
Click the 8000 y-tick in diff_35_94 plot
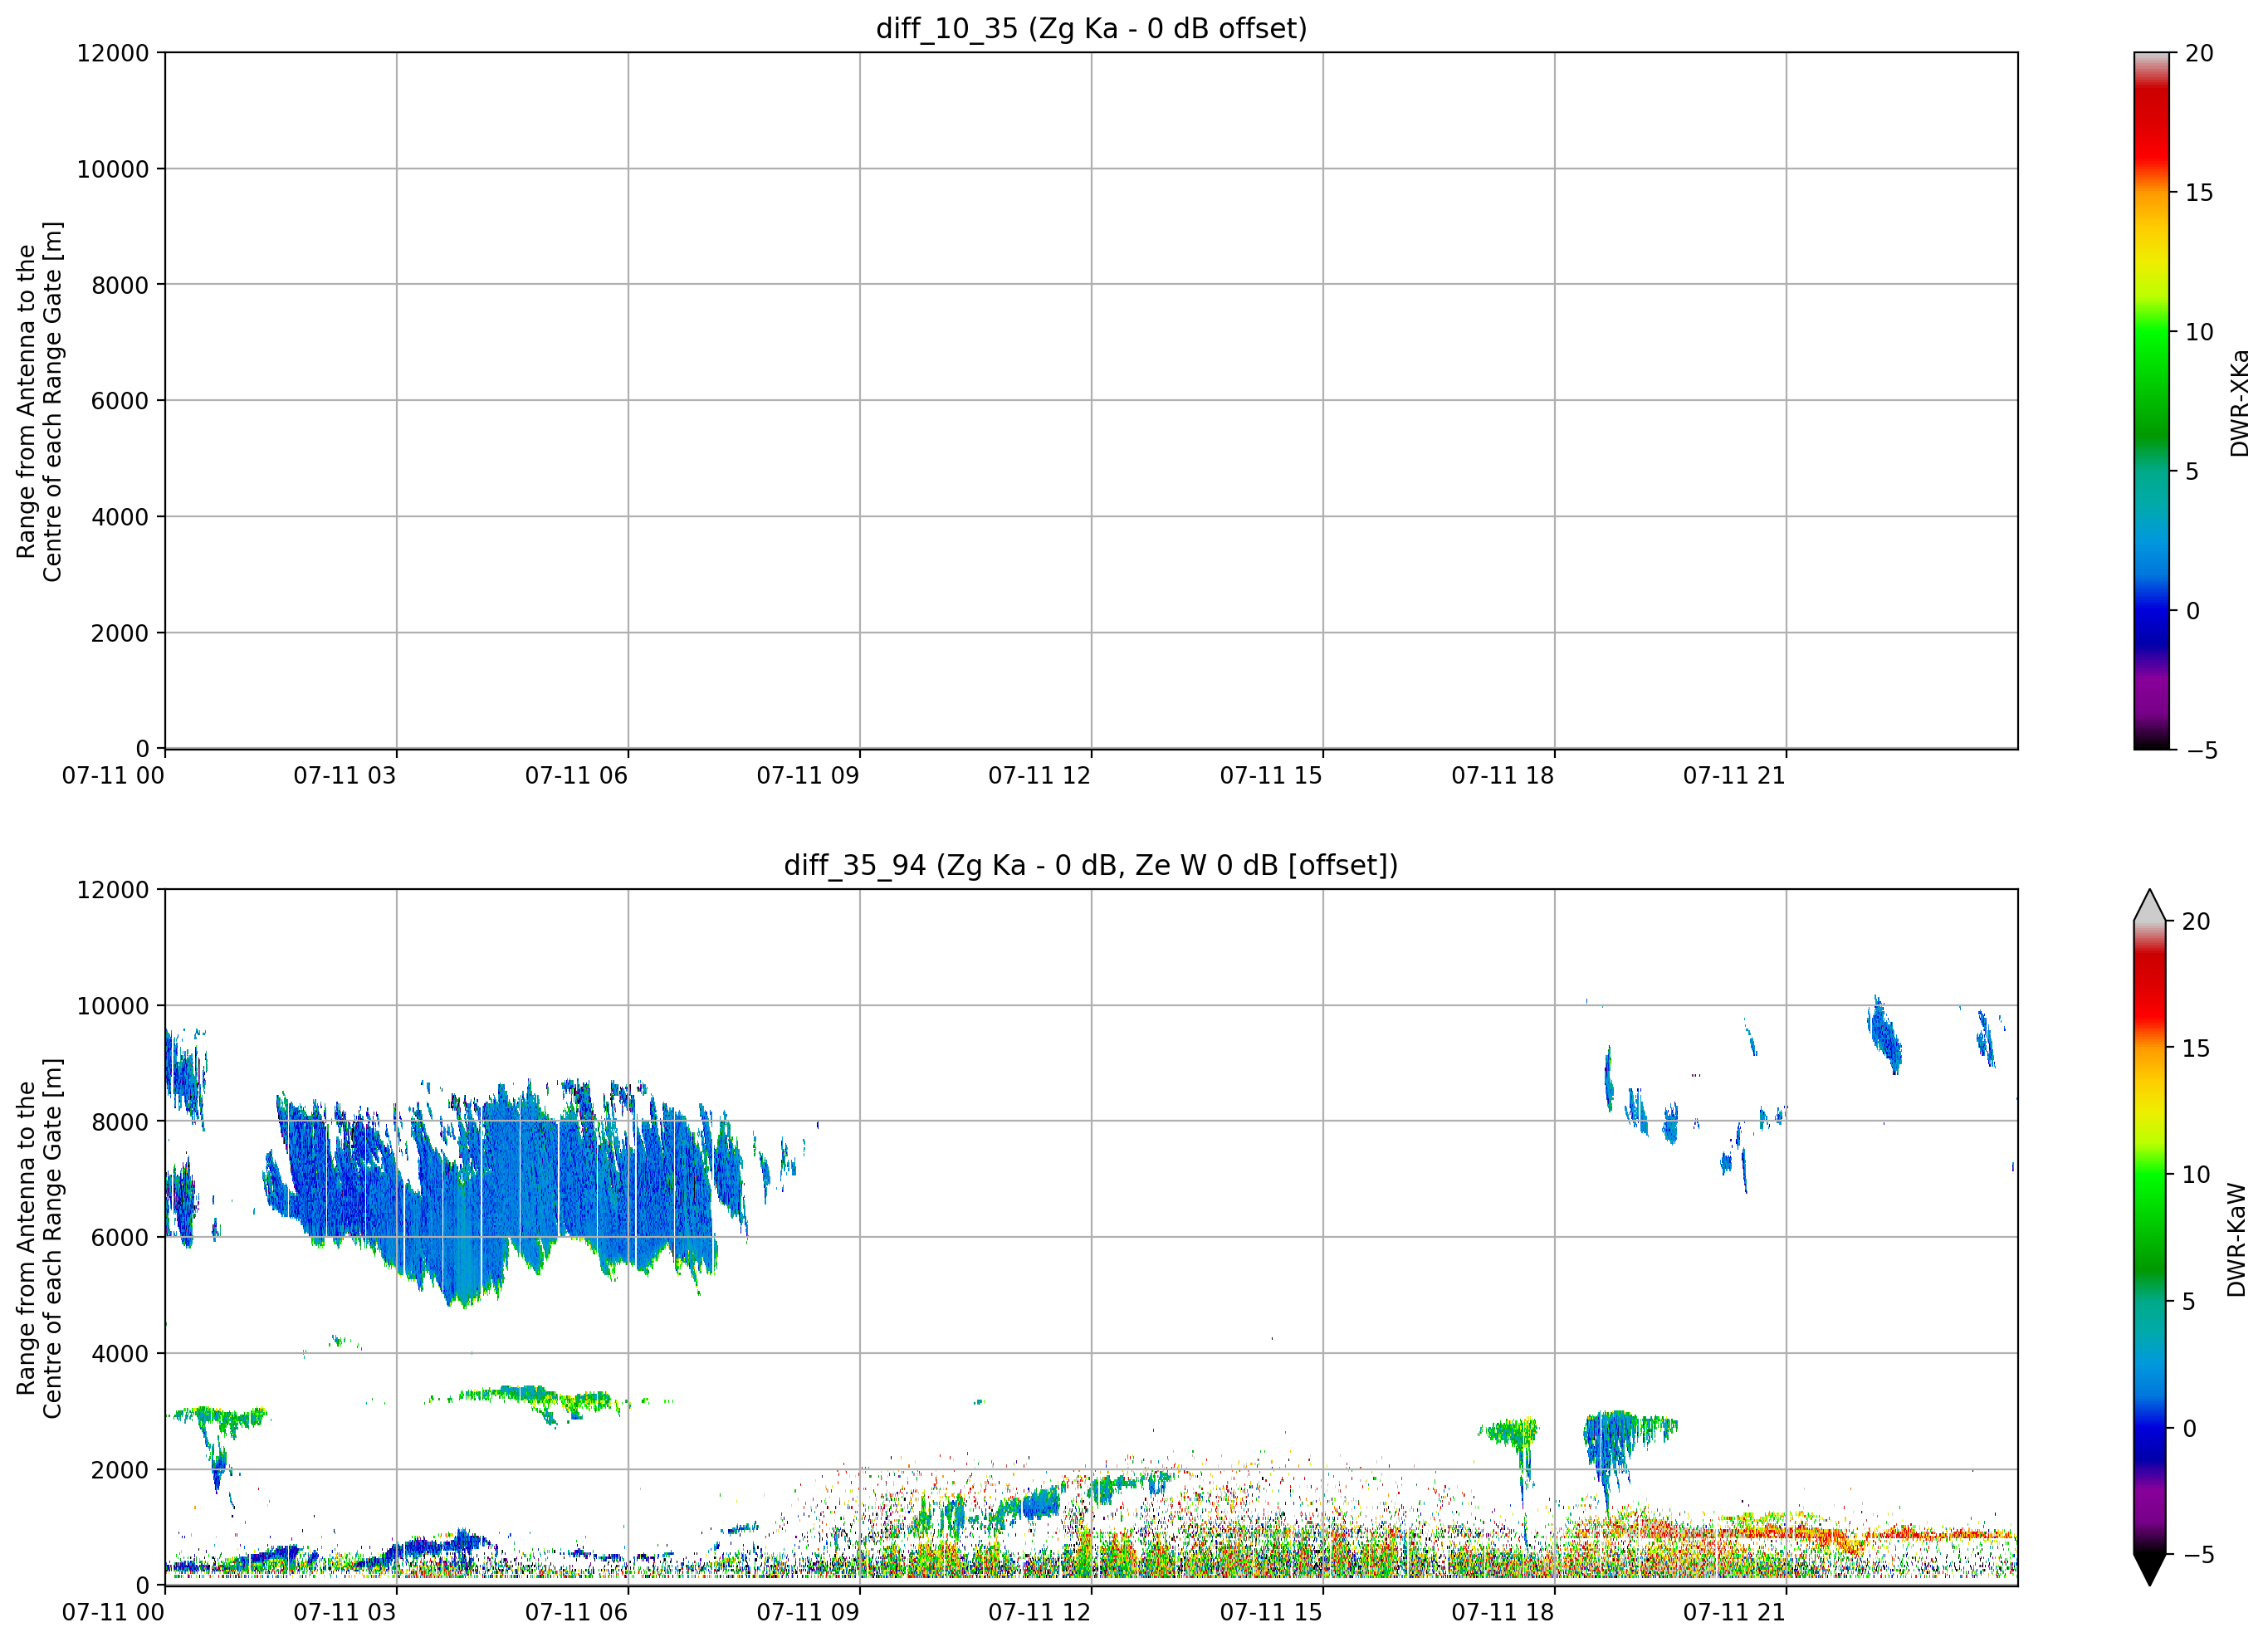120,1122
